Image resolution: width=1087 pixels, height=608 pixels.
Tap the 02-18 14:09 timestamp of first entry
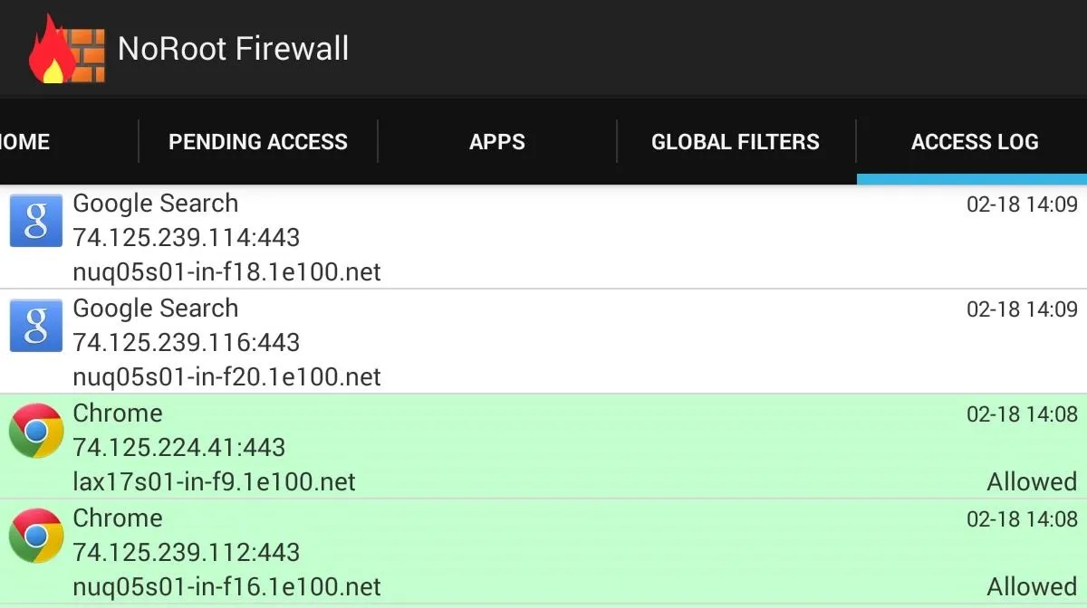point(1022,204)
